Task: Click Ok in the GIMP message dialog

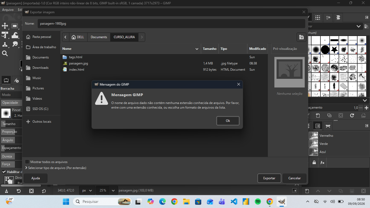Action: coord(228,121)
